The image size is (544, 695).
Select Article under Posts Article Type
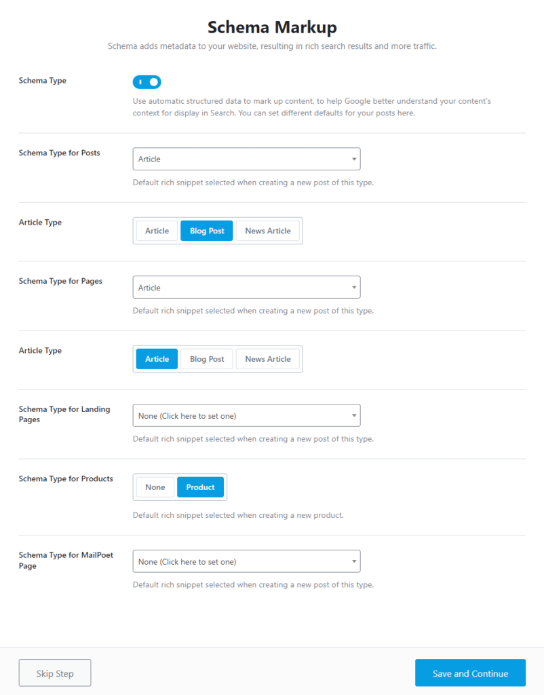click(157, 231)
